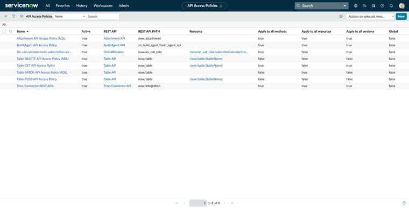Open the Attachment API link
Screen dimensions: 409x208
click(x=114, y=38)
